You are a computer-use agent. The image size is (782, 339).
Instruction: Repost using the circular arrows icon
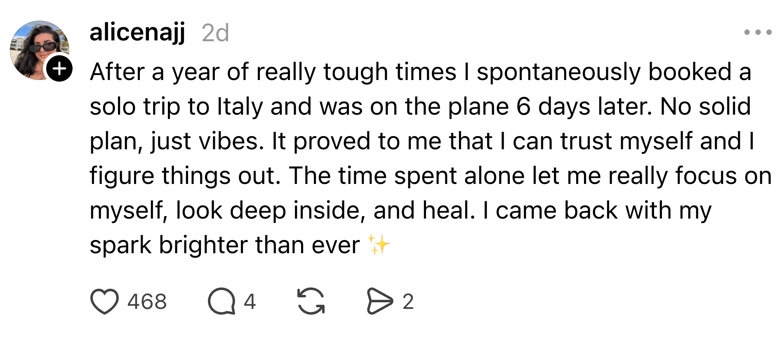[x=311, y=301]
